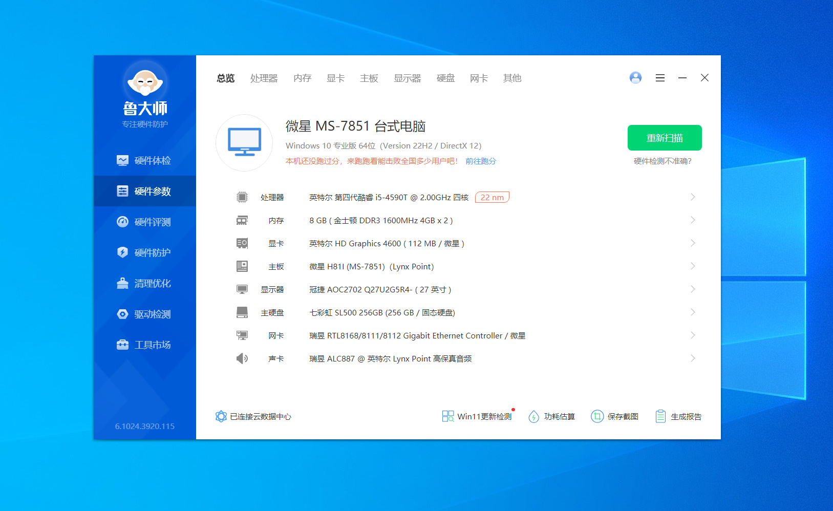Click version number 6.1024.3920.115

tap(145, 426)
